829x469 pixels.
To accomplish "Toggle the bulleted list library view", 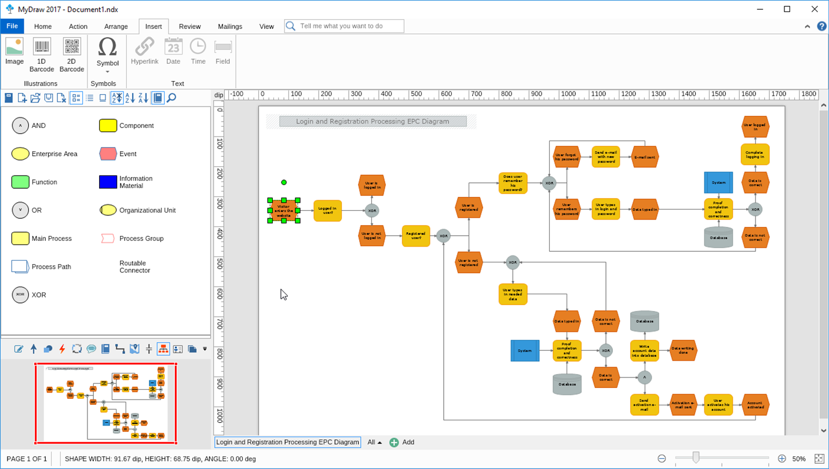I will point(90,98).
